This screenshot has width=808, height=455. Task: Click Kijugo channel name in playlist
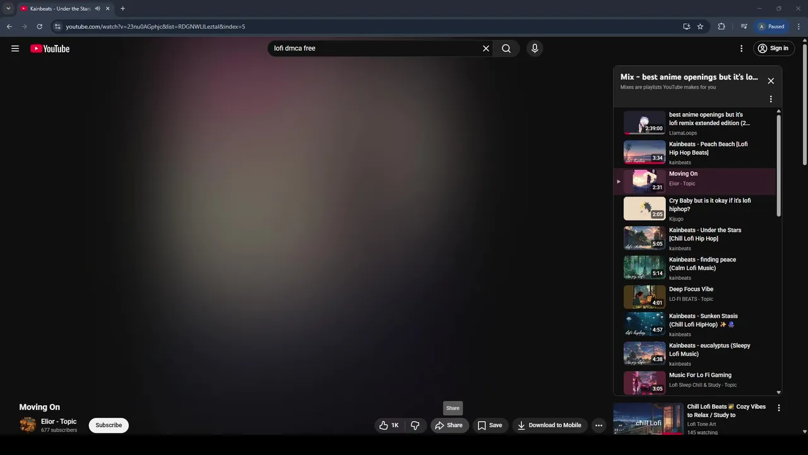tap(676, 219)
